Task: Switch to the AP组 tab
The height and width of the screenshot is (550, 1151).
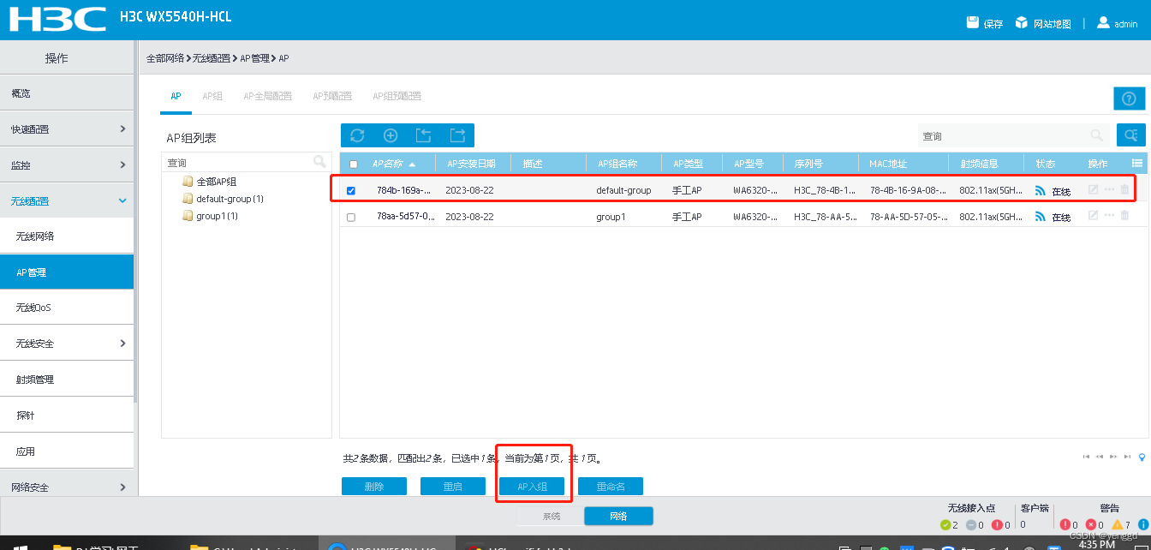Action: (212, 95)
